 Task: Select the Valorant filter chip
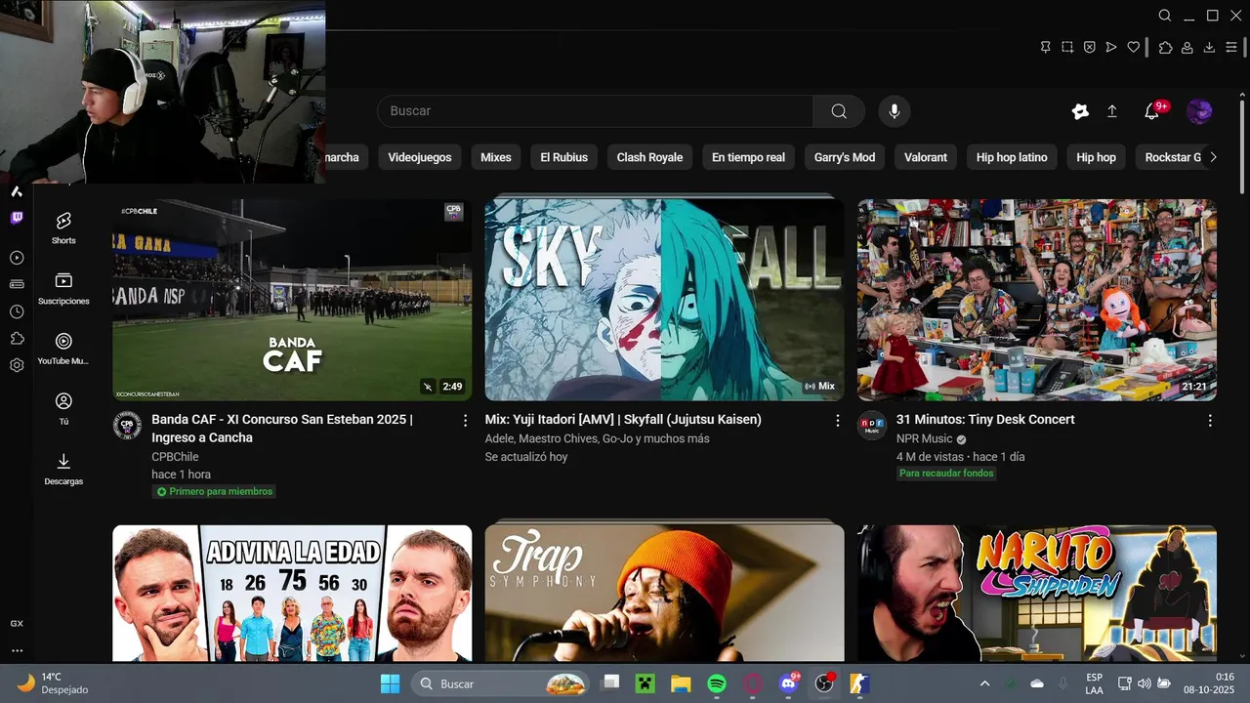pos(926,157)
